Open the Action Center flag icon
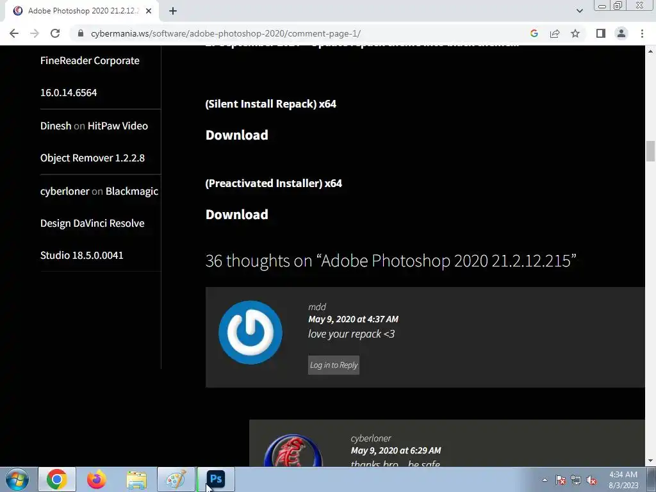Viewport: 656px width, 492px height. click(x=561, y=480)
